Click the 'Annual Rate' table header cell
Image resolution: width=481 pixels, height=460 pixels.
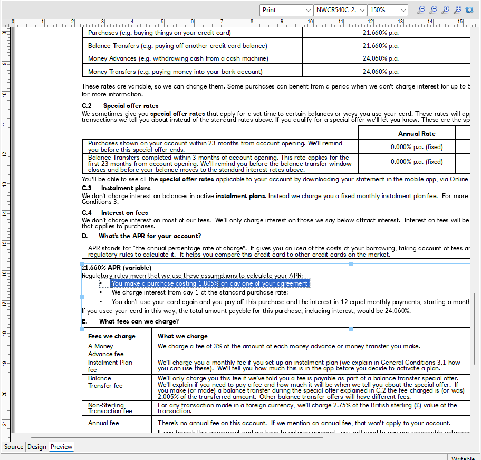tap(417, 134)
